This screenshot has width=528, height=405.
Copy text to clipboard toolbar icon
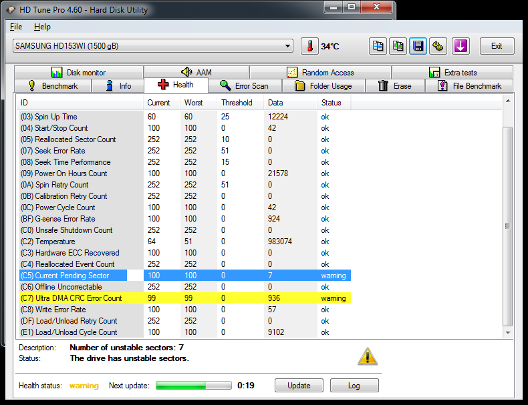(x=378, y=46)
